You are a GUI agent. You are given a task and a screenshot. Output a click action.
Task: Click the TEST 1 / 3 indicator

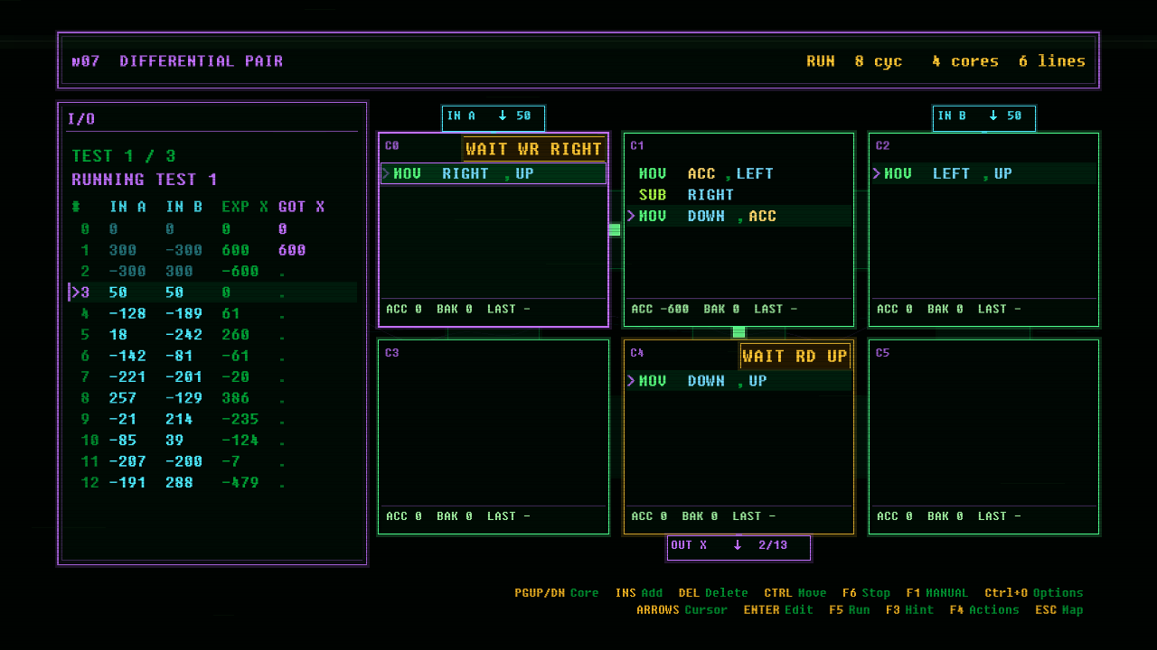(x=124, y=155)
